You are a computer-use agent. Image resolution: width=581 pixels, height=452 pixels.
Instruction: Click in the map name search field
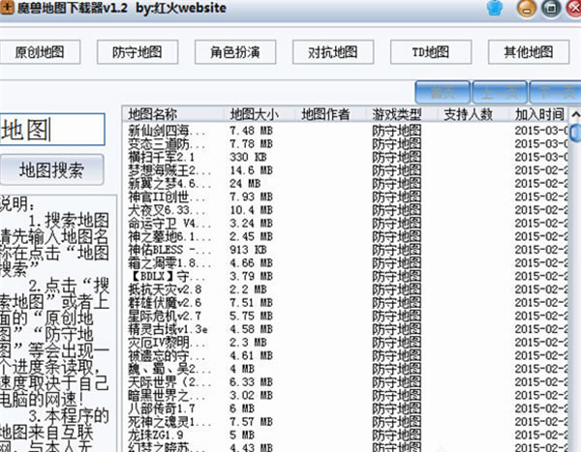[58, 130]
